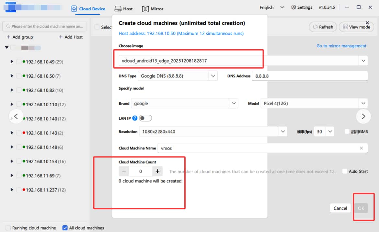
Task: Close the Create cloud machines dialog
Action: 367,23
